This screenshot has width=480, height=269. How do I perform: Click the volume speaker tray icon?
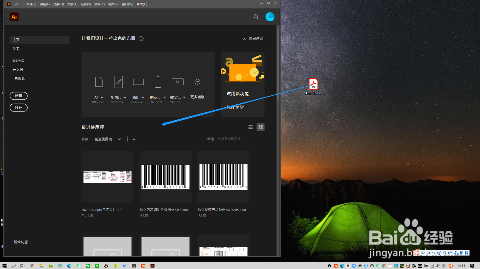[438, 266]
